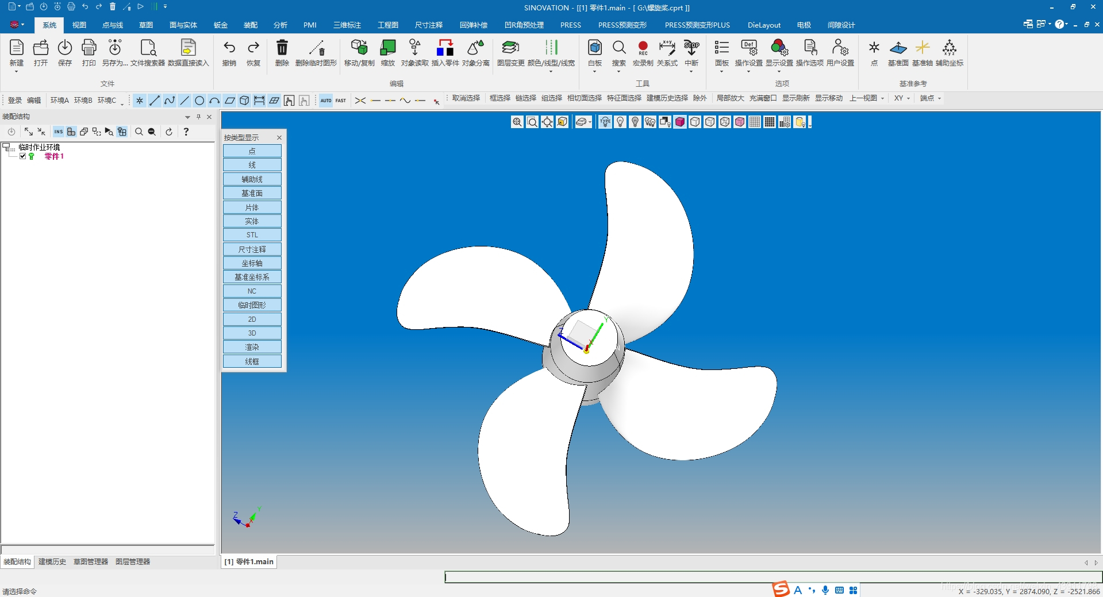Toggle 线框 wireframe in type panel
Image resolution: width=1103 pixels, height=597 pixels.
pos(252,361)
